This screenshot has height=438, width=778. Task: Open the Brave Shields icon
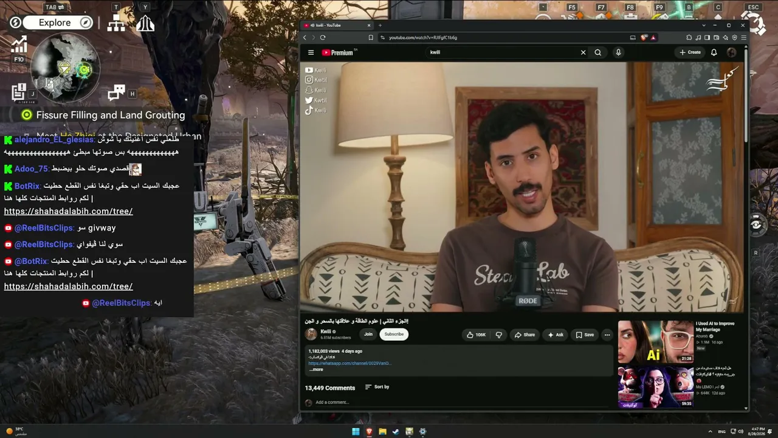[644, 38]
